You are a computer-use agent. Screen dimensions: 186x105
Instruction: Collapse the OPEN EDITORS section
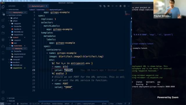13,10
